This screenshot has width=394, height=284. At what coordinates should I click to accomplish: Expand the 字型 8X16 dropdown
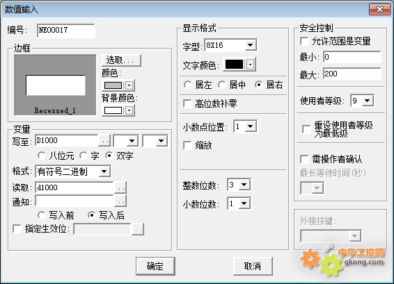click(x=250, y=45)
